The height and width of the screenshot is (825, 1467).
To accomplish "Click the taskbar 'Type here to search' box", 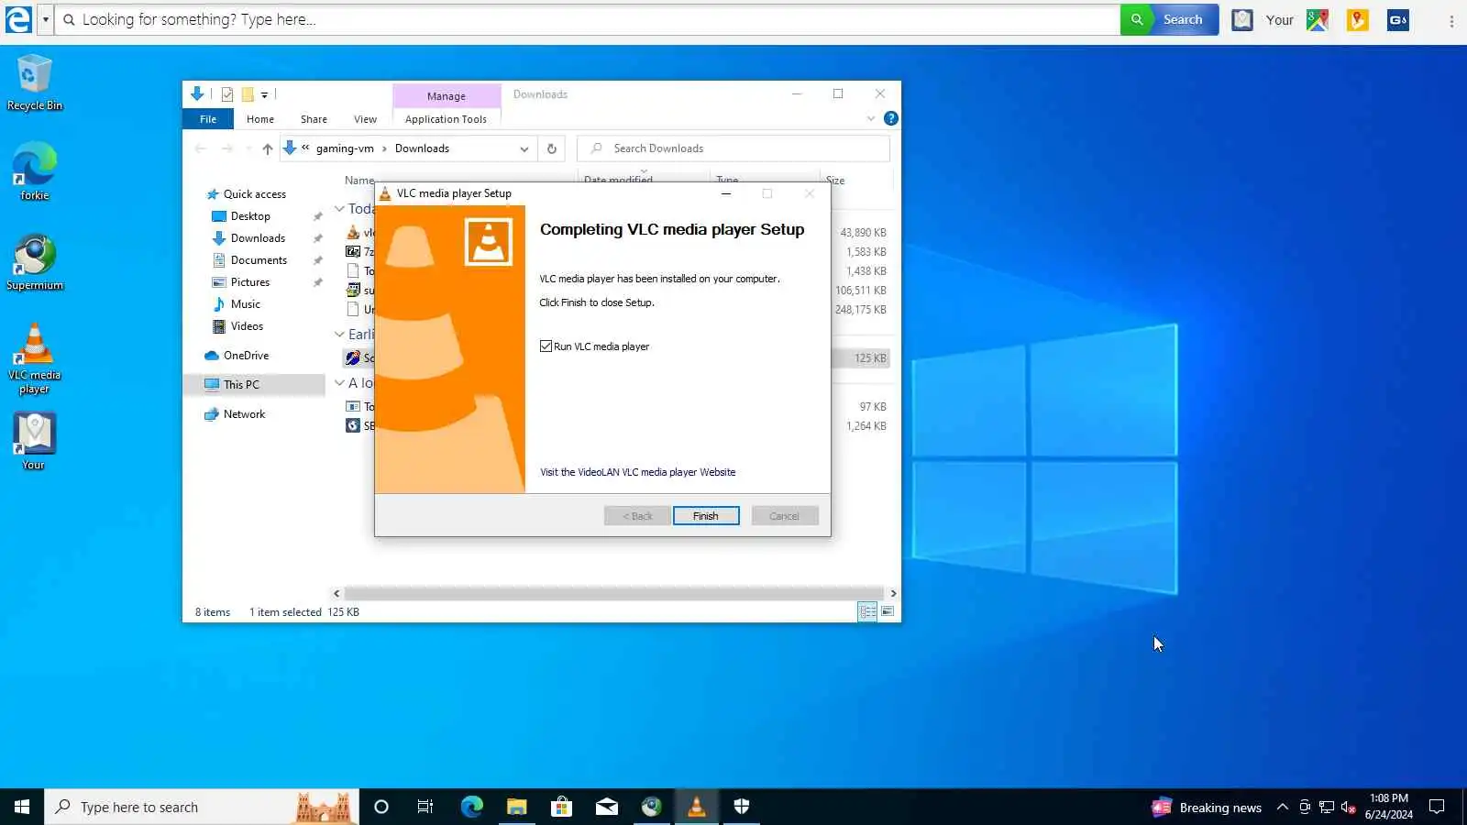I will 202,807.
